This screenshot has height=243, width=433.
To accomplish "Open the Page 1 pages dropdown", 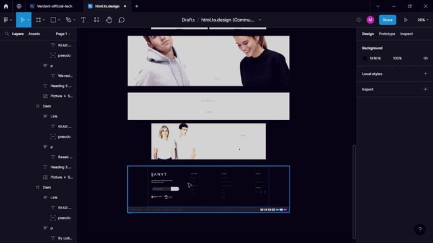I will [x=63, y=34].
